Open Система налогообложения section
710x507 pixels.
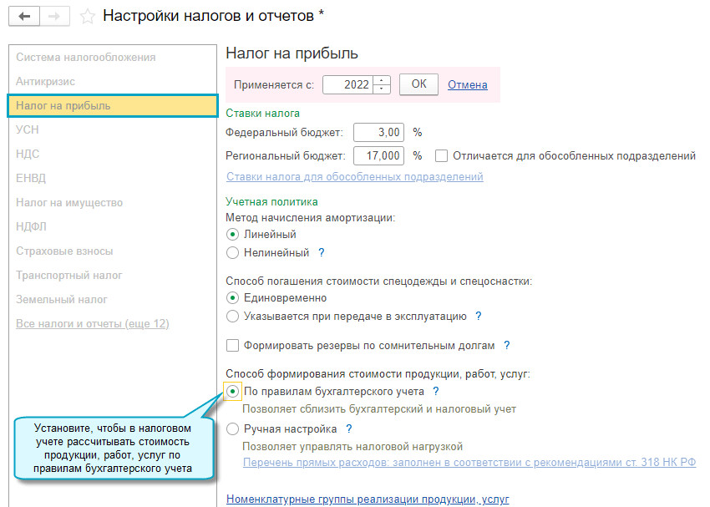click(x=85, y=58)
